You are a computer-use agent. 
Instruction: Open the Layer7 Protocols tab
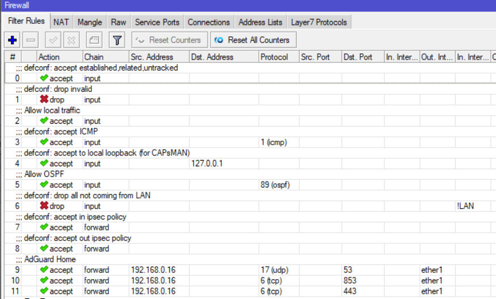click(319, 22)
